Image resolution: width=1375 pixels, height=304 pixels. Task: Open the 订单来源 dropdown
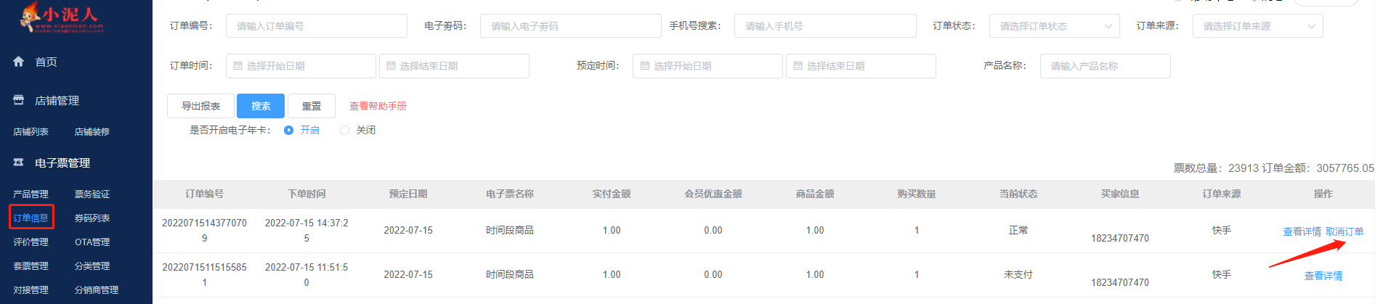[1257, 26]
